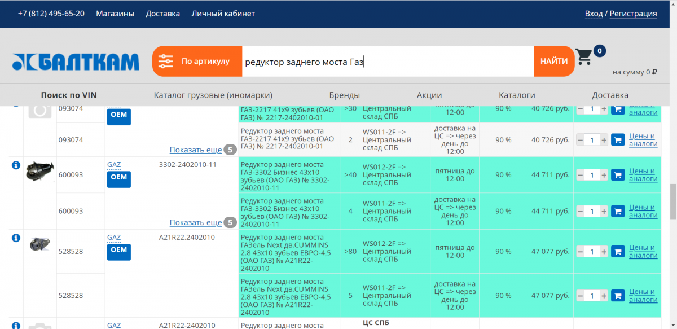
Task: Click the OEM badge for A21R22.2402010
Action: pos(118,250)
